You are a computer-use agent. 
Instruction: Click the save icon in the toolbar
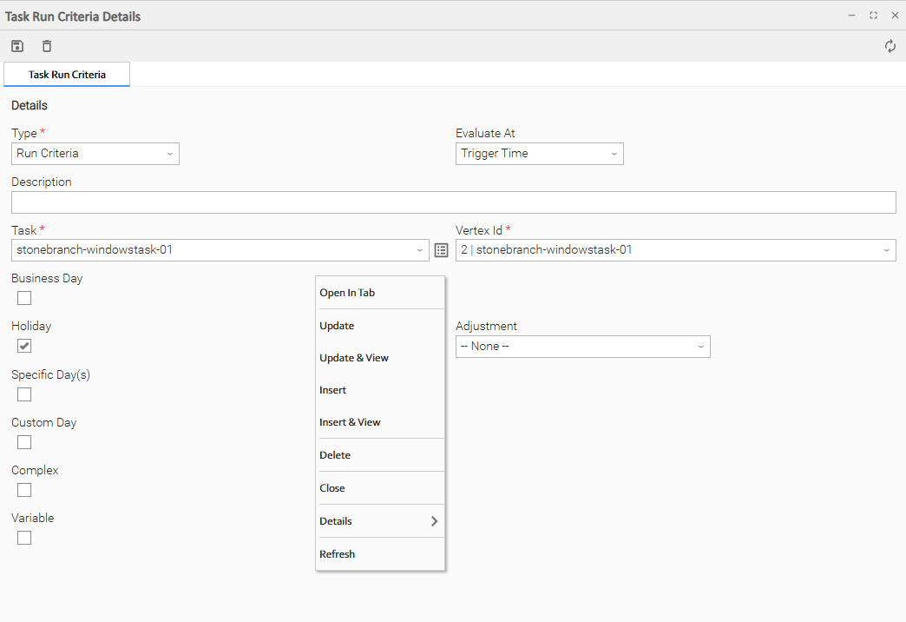(17, 46)
